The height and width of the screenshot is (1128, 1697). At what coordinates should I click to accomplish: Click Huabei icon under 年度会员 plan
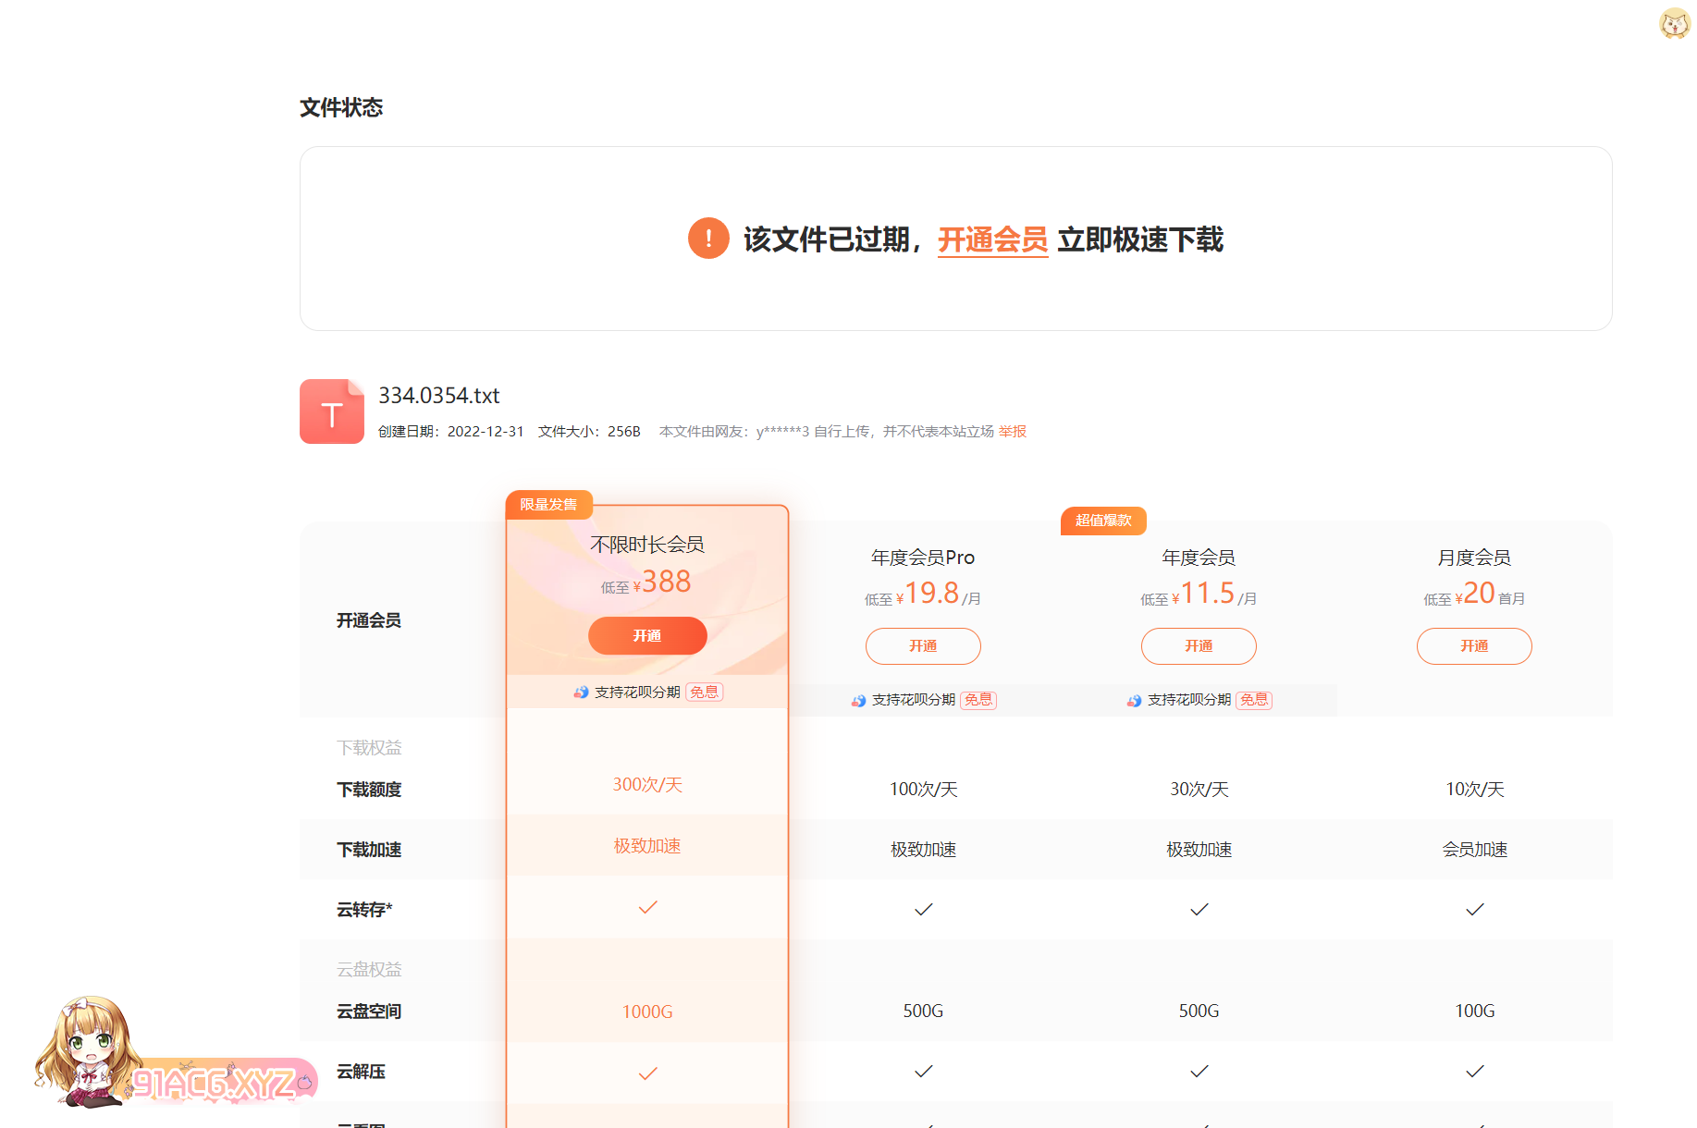[1134, 701]
